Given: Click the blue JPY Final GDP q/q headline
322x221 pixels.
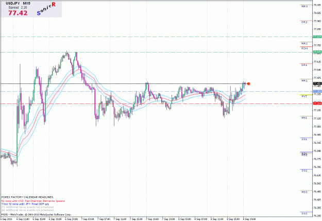Looking at the screenshot, I should pos(25,204).
